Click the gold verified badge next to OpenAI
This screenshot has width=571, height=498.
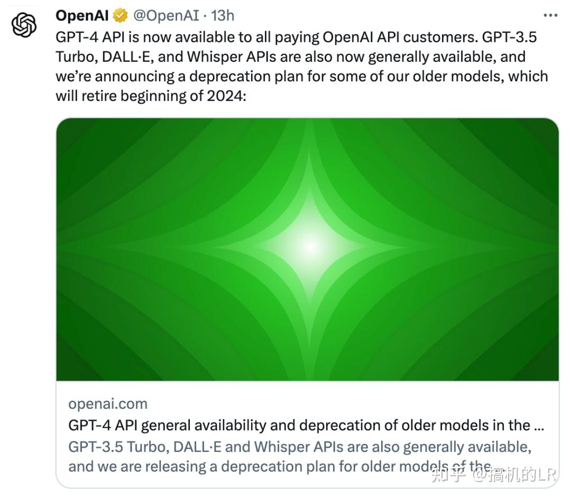(118, 15)
